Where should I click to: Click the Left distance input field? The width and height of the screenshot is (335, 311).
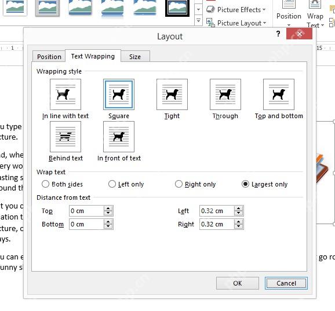pyautogui.click(x=217, y=211)
